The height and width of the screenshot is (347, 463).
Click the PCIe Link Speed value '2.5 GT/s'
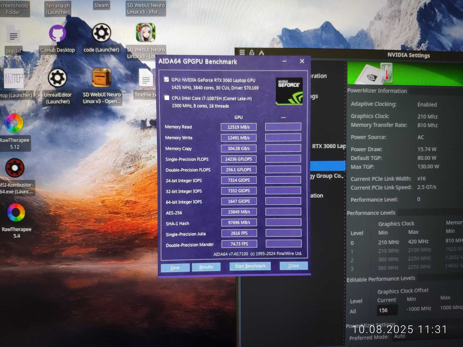click(427, 187)
